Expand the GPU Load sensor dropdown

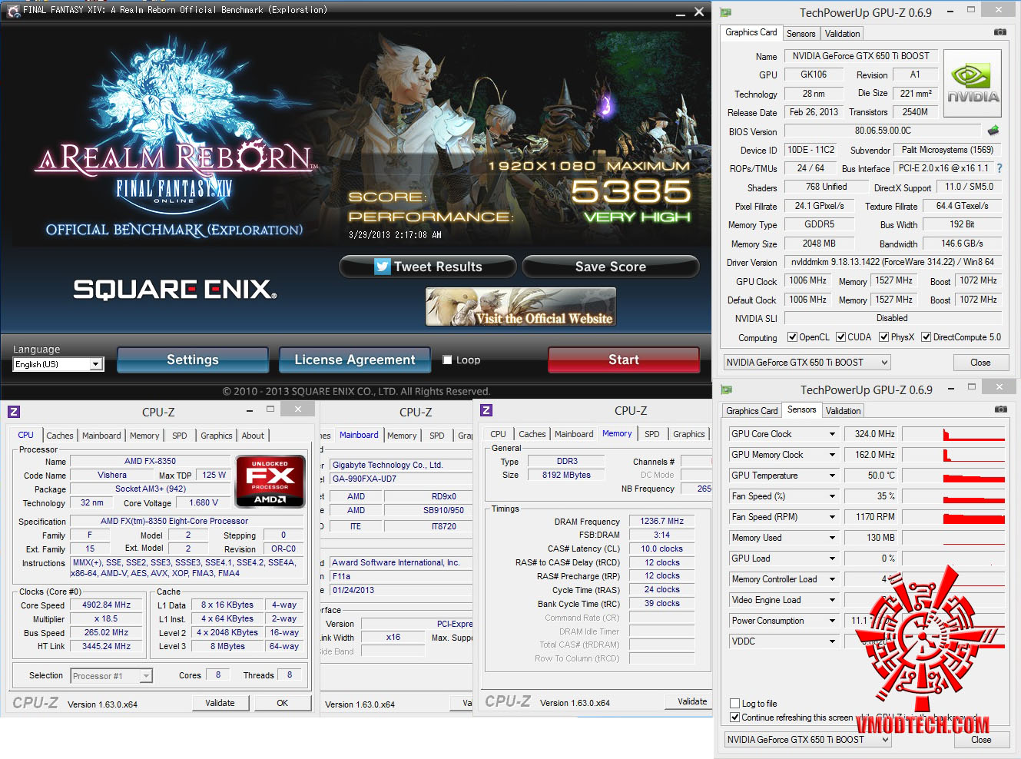(832, 558)
